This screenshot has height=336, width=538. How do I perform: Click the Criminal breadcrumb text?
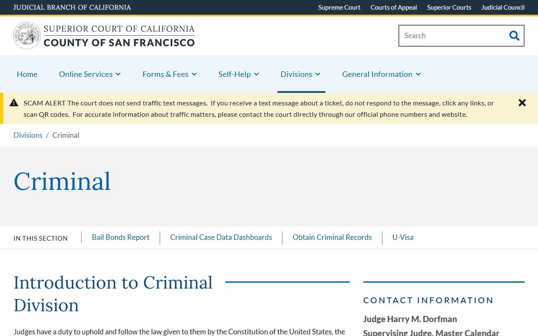pos(66,135)
